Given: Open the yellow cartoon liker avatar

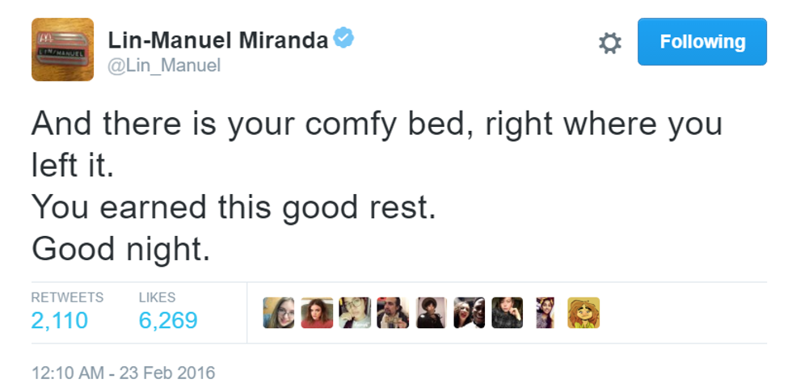Looking at the screenshot, I should click(583, 313).
